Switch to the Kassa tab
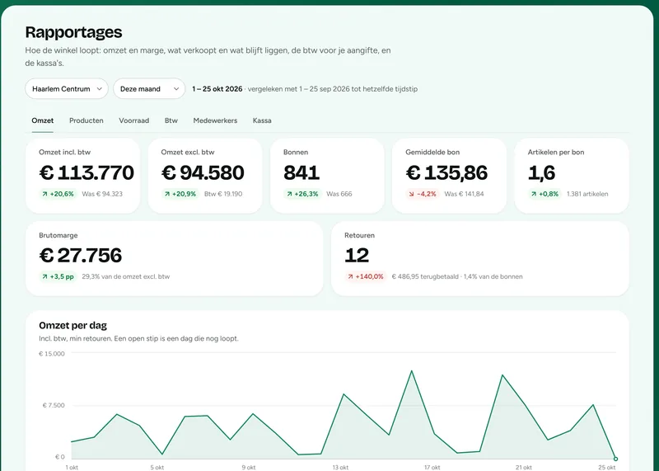The image size is (659, 471). point(262,120)
